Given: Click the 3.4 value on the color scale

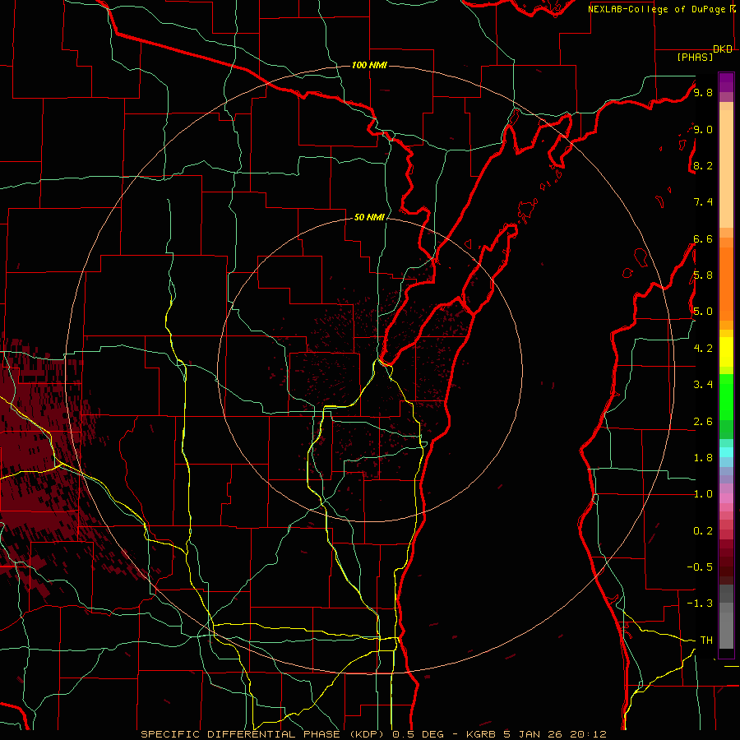Looking at the screenshot, I should [x=703, y=385].
